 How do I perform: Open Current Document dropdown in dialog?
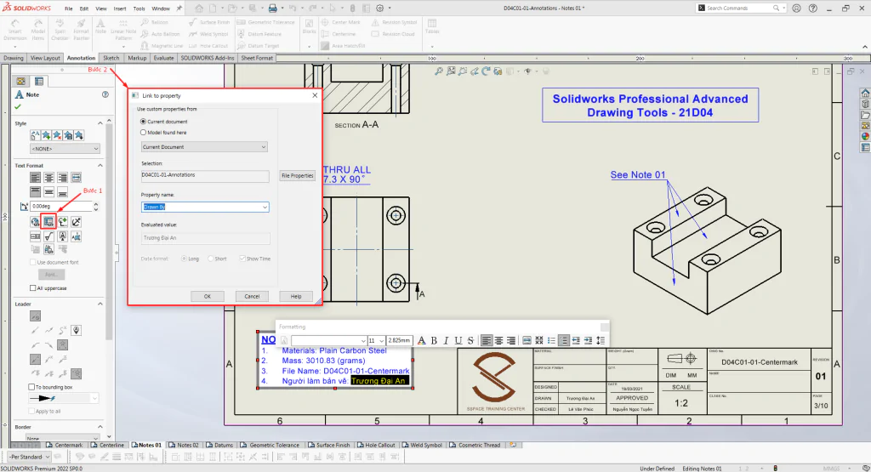pos(204,147)
